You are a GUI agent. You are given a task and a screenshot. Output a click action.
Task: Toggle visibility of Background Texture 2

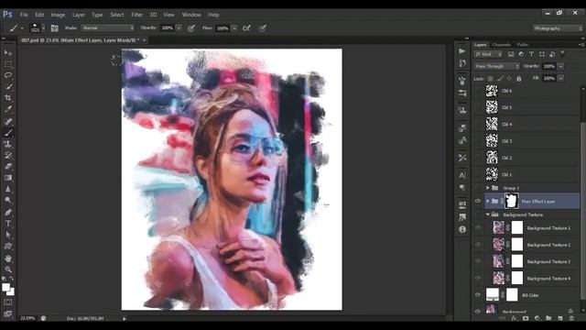(478, 245)
